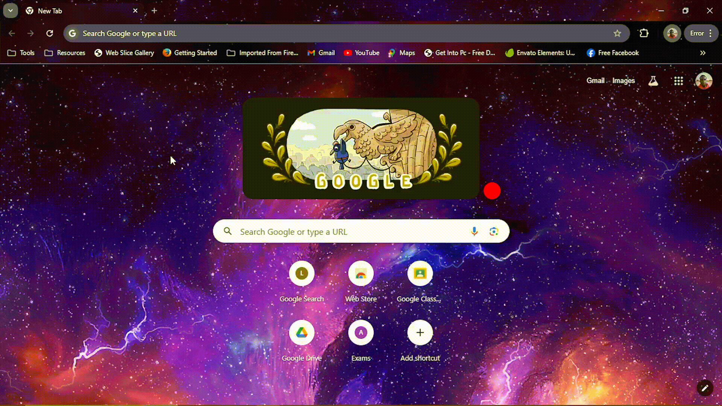Go forward with the forward arrow
Viewport: 722px width, 406px height.
point(30,33)
